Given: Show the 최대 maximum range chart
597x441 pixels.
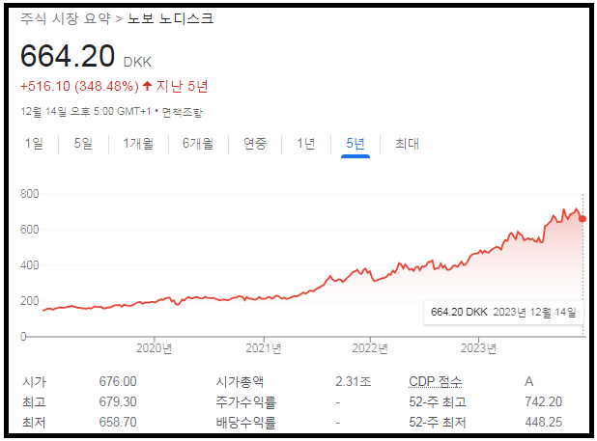Looking at the screenshot, I should click(407, 144).
